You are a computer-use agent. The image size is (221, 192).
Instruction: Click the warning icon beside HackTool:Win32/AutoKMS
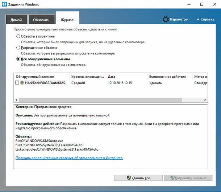[x=22, y=83]
